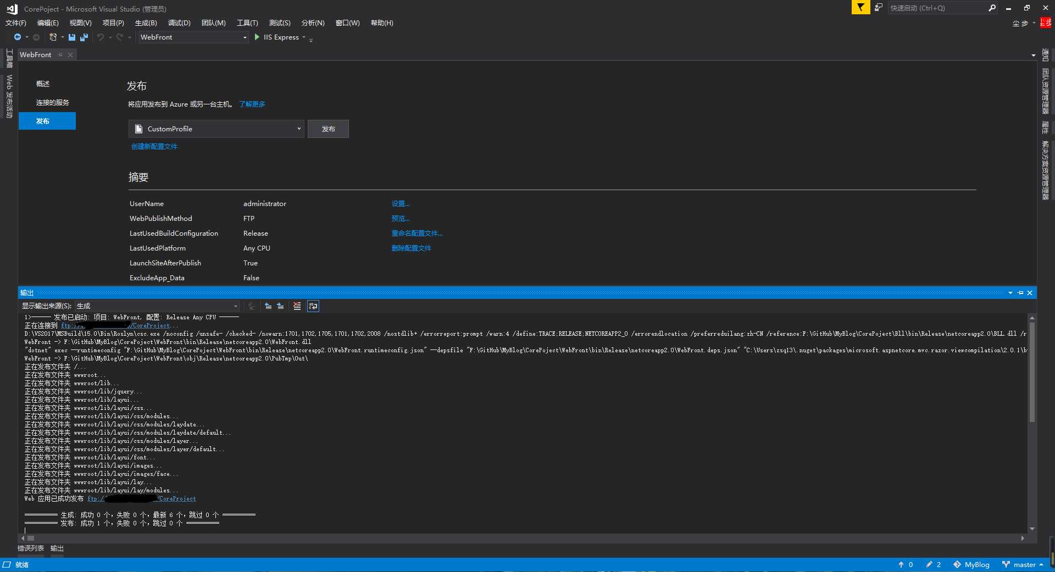Image resolution: width=1055 pixels, height=572 pixels.
Task: Close the output panel
Action: click(x=1030, y=293)
